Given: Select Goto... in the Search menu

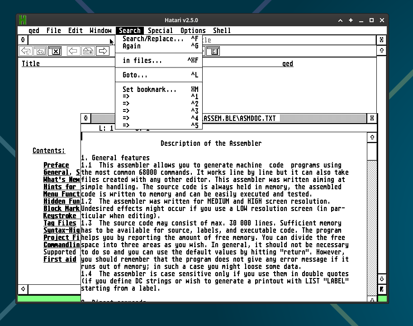Looking at the screenshot, I should [x=135, y=75].
